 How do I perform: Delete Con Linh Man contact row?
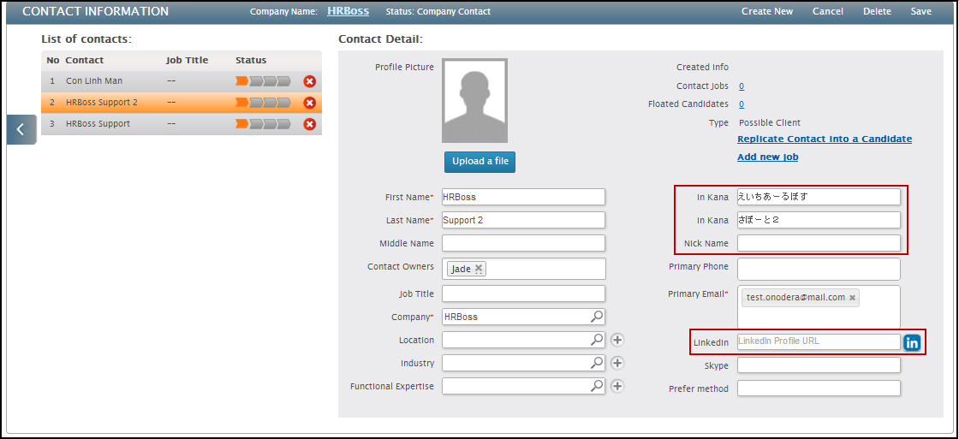coord(309,81)
